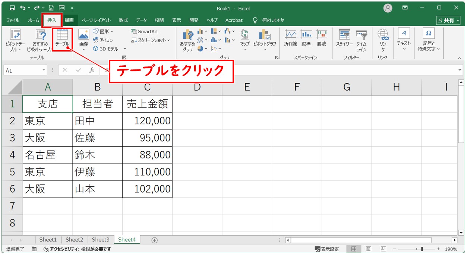Click the Share (共有) button
467x255 pixels.
448,20
